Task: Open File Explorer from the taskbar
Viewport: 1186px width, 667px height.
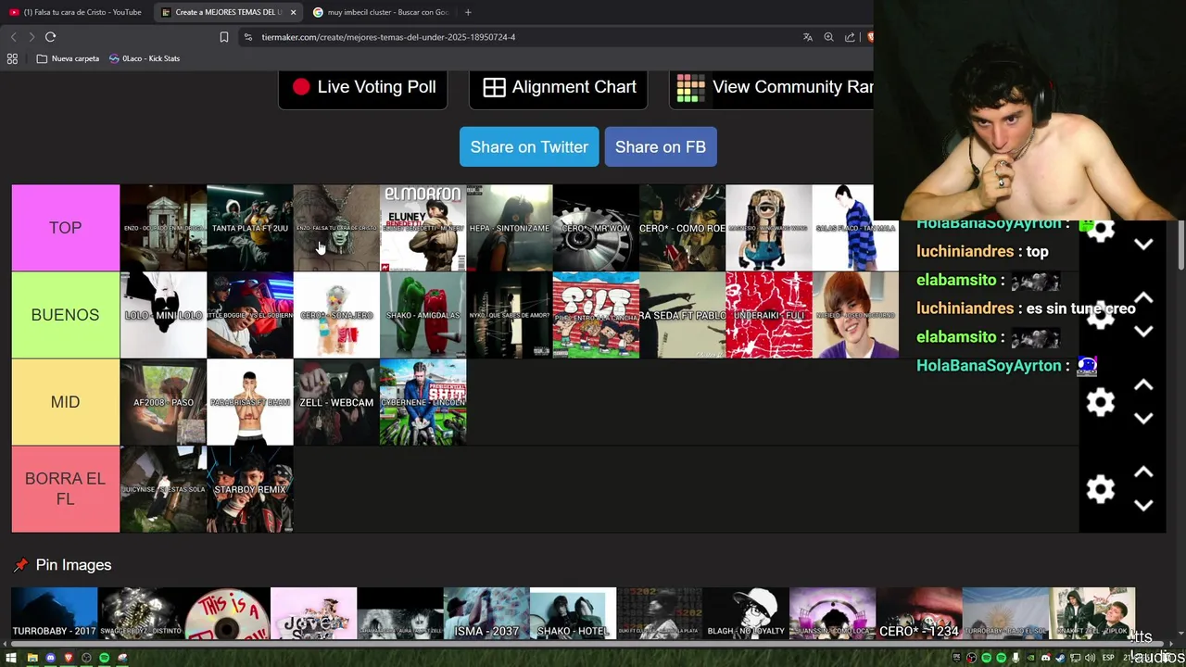Action: click(32, 658)
